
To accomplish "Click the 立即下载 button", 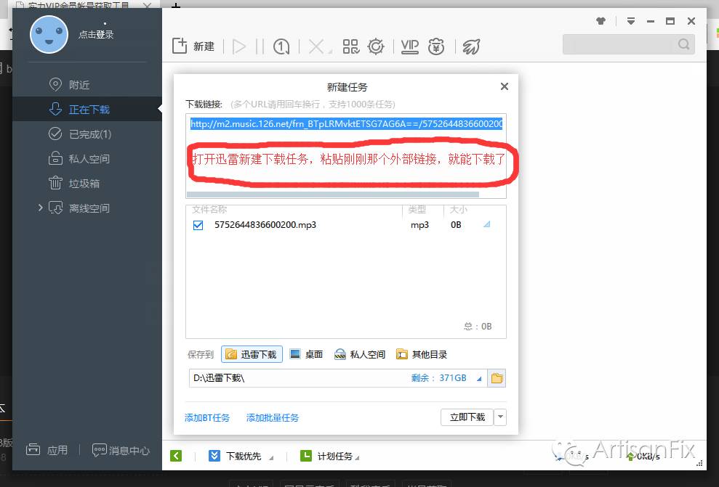I will tap(467, 417).
